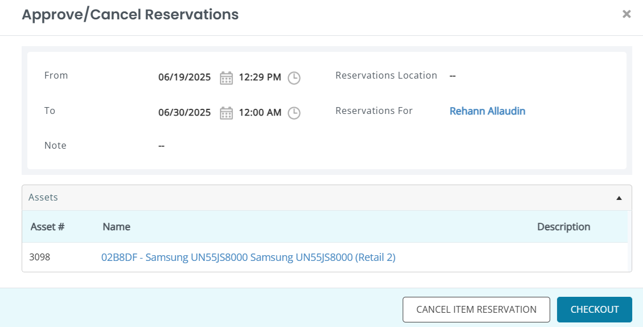Viewport: 643px width, 327px height.
Task: Sort by the Asset # column header
Action: pyautogui.click(x=47, y=227)
